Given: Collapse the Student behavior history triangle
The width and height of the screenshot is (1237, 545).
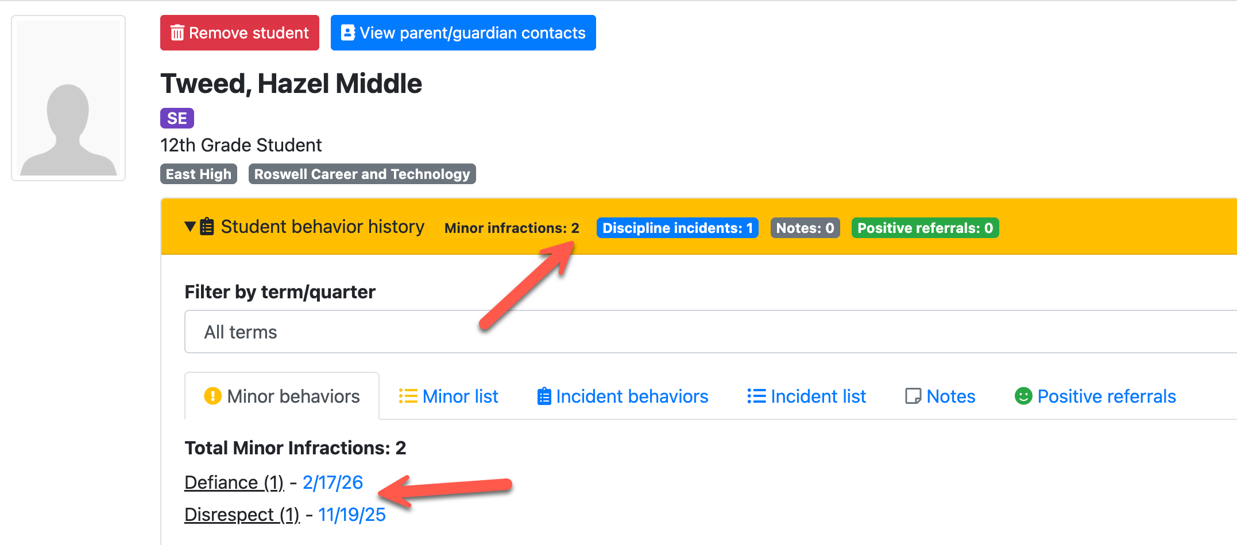Looking at the screenshot, I should click(x=190, y=227).
